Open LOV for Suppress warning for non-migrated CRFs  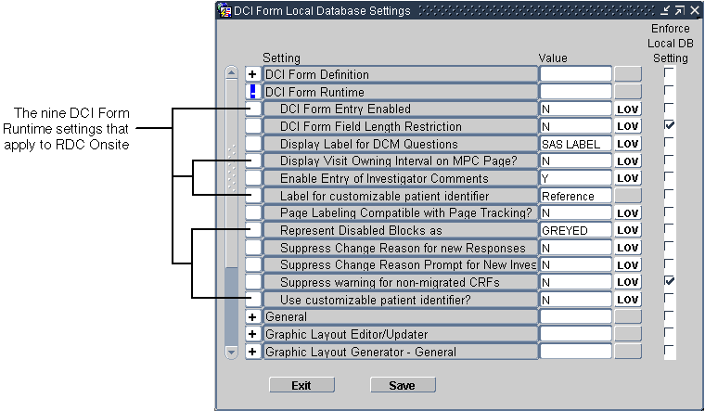[628, 282]
